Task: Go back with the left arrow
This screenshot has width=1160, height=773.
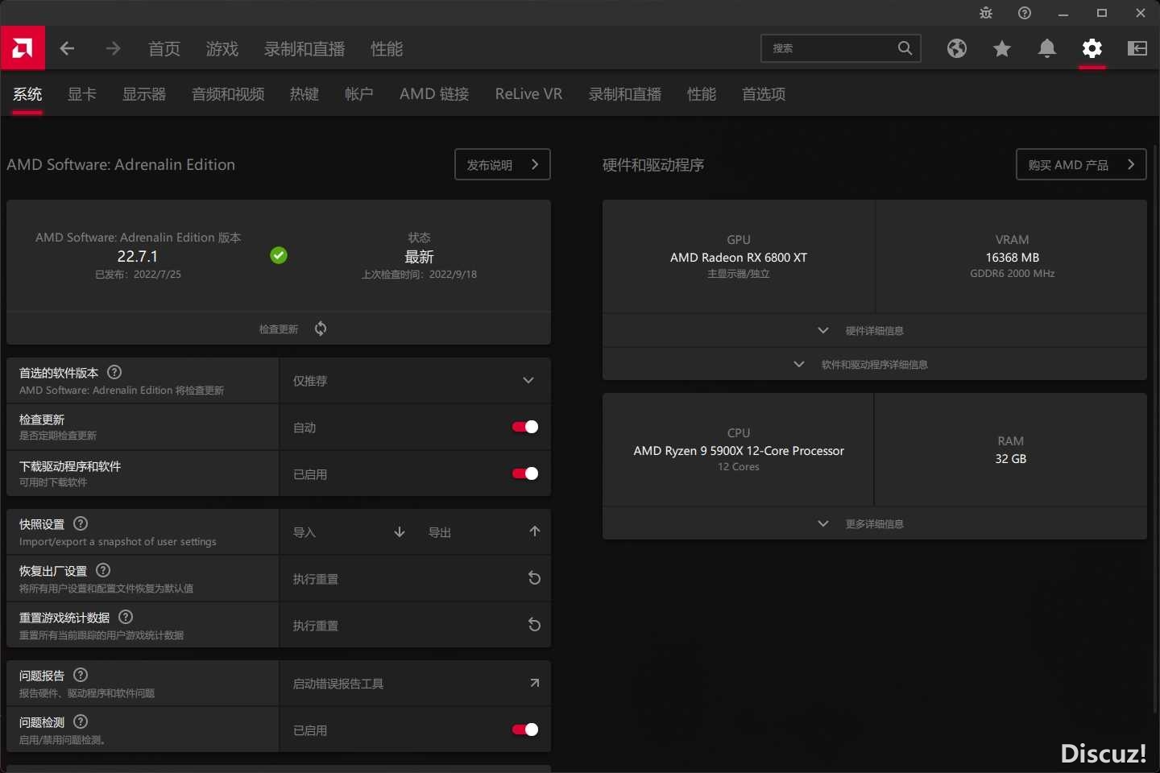Action: pos(68,48)
